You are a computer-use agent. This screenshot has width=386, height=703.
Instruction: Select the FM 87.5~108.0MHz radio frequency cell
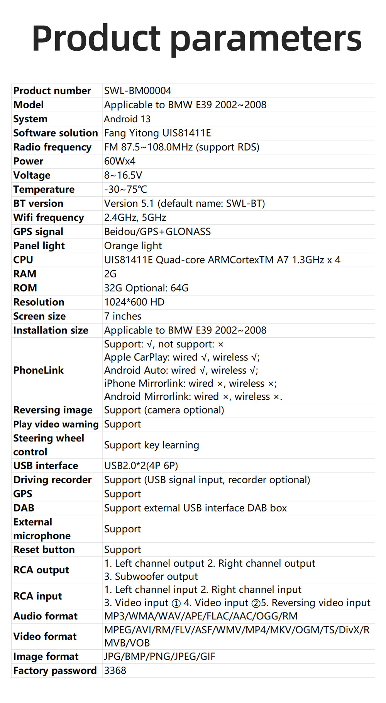(182, 147)
